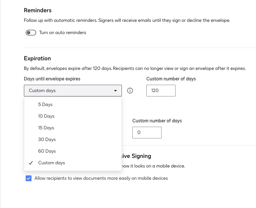
Task: Enable the Turn on auto reminders toggle
Action: [x=31, y=32]
